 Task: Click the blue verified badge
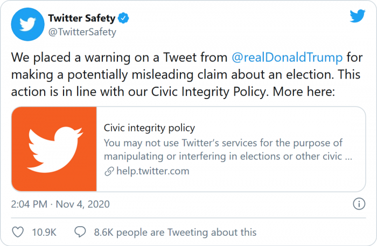point(124,19)
